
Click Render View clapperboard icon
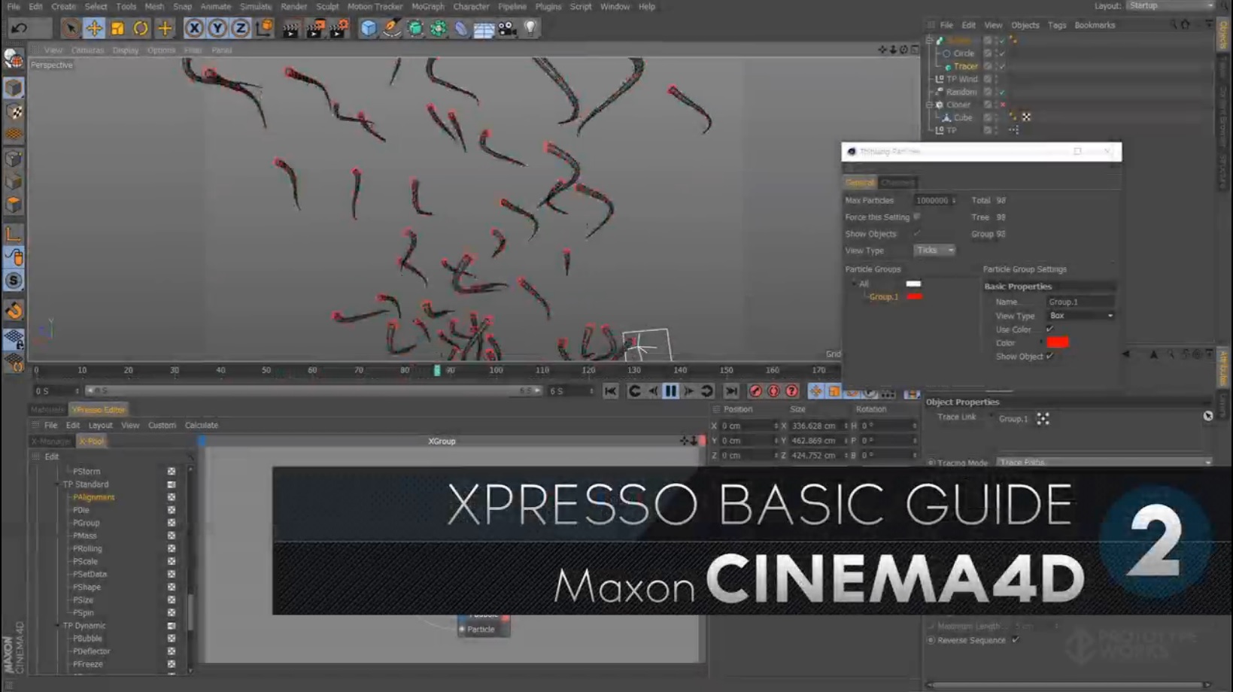tap(291, 29)
